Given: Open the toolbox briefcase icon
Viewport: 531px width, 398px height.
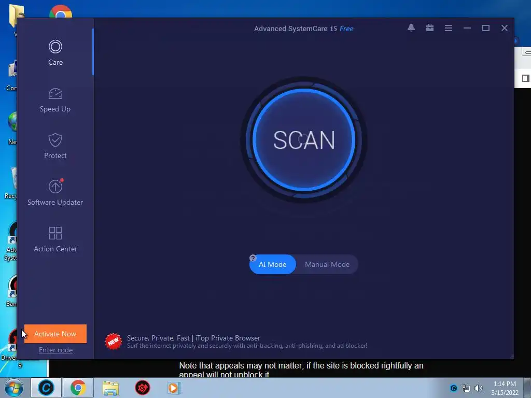Looking at the screenshot, I should point(430,28).
